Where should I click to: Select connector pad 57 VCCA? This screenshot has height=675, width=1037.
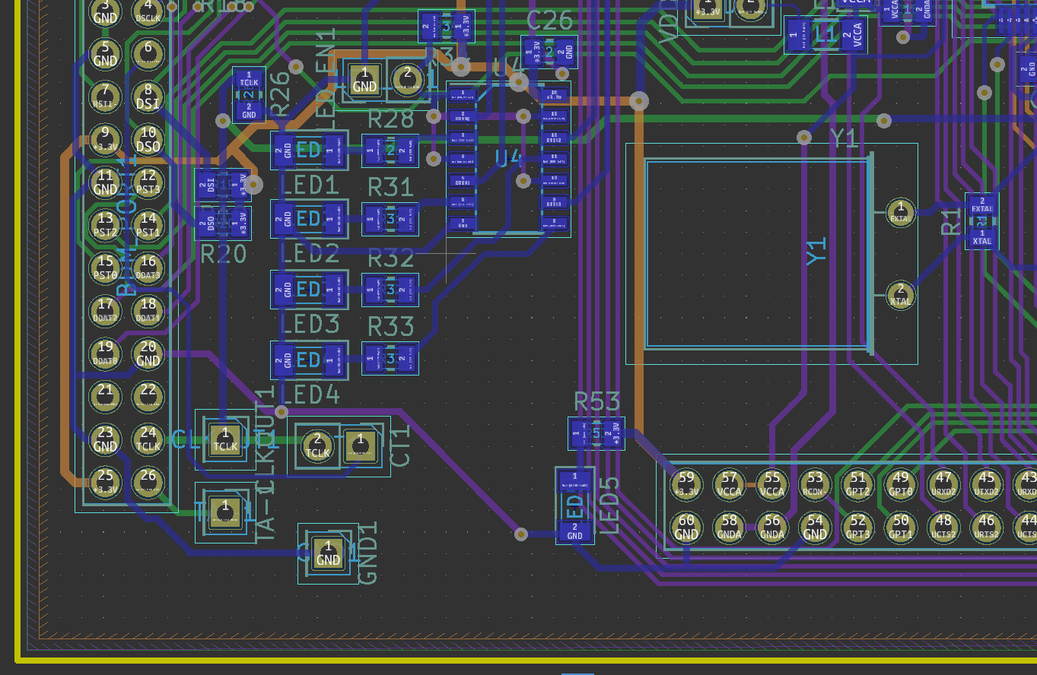tap(730, 484)
